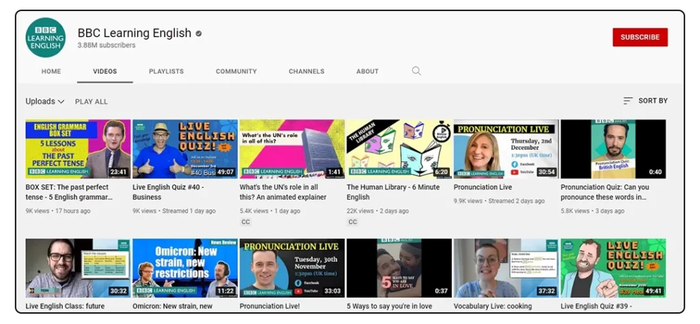700x324 pixels.
Task: Click the BBC Learning English channel avatar
Action: point(46,38)
